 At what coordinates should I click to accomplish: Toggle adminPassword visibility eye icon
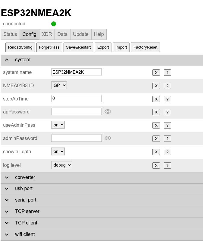pyautogui.click(x=108, y=138)
